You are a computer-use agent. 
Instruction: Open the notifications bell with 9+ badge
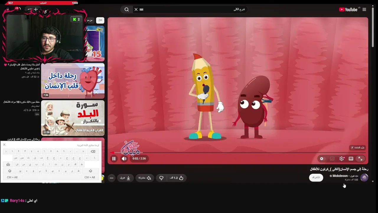(x=17, y=9)
